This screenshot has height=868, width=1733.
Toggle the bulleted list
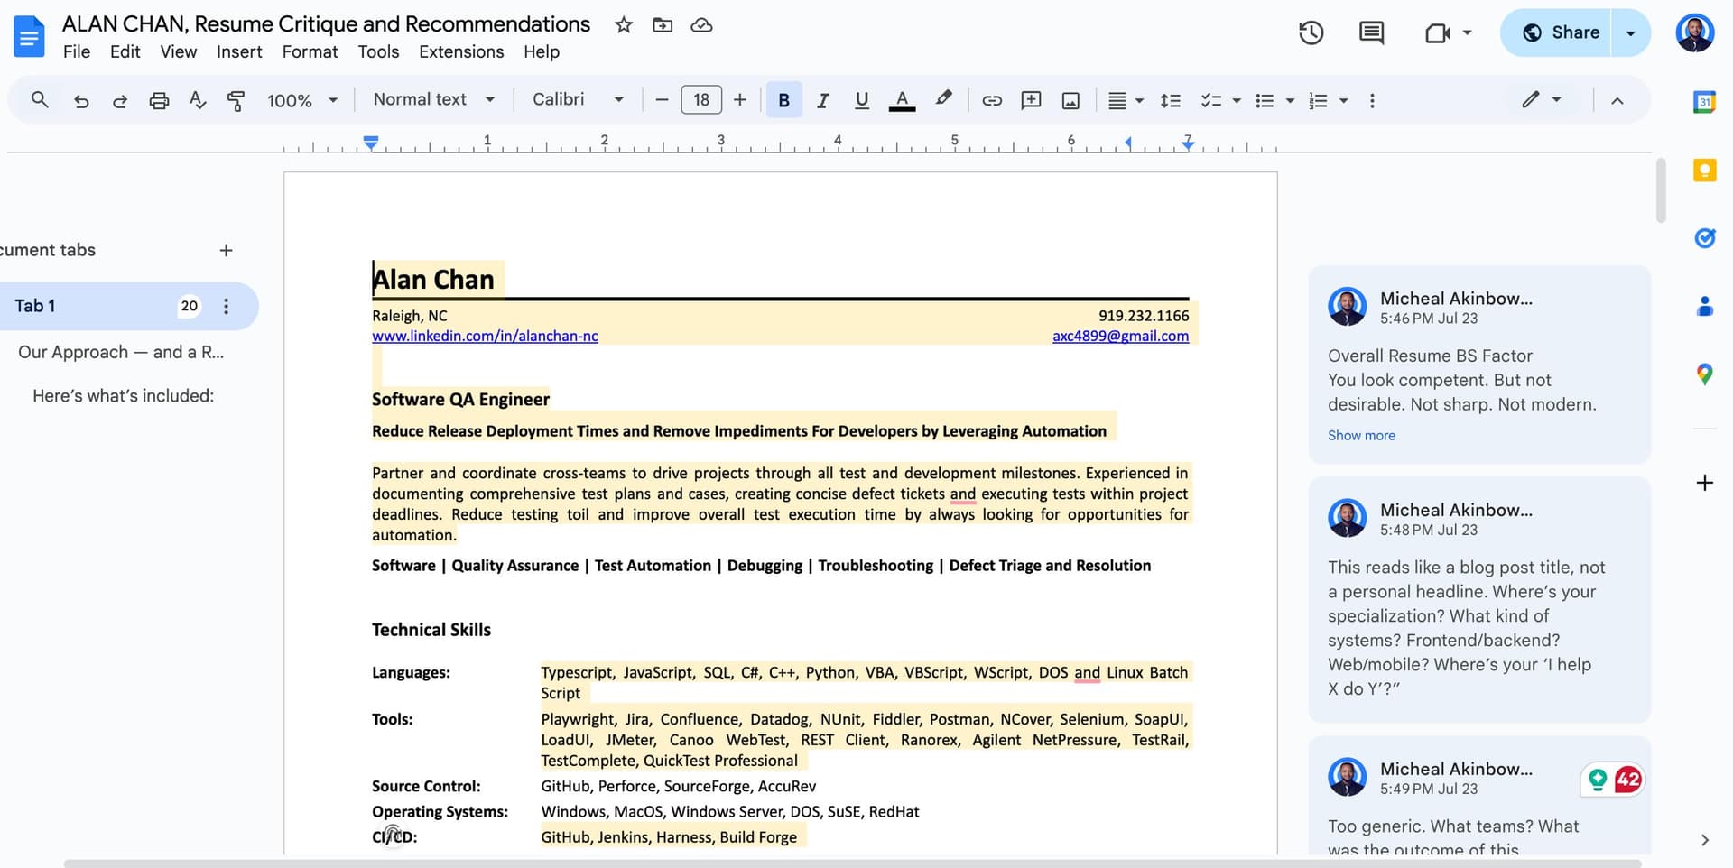(1265, 100)
